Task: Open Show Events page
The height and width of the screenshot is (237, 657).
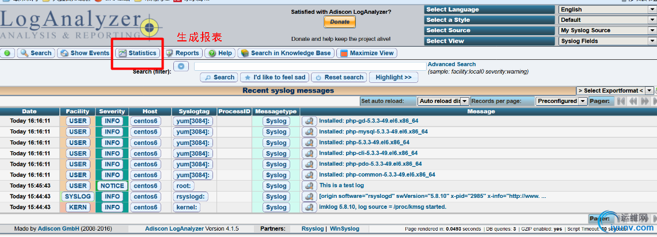Action: pos(85,53)
